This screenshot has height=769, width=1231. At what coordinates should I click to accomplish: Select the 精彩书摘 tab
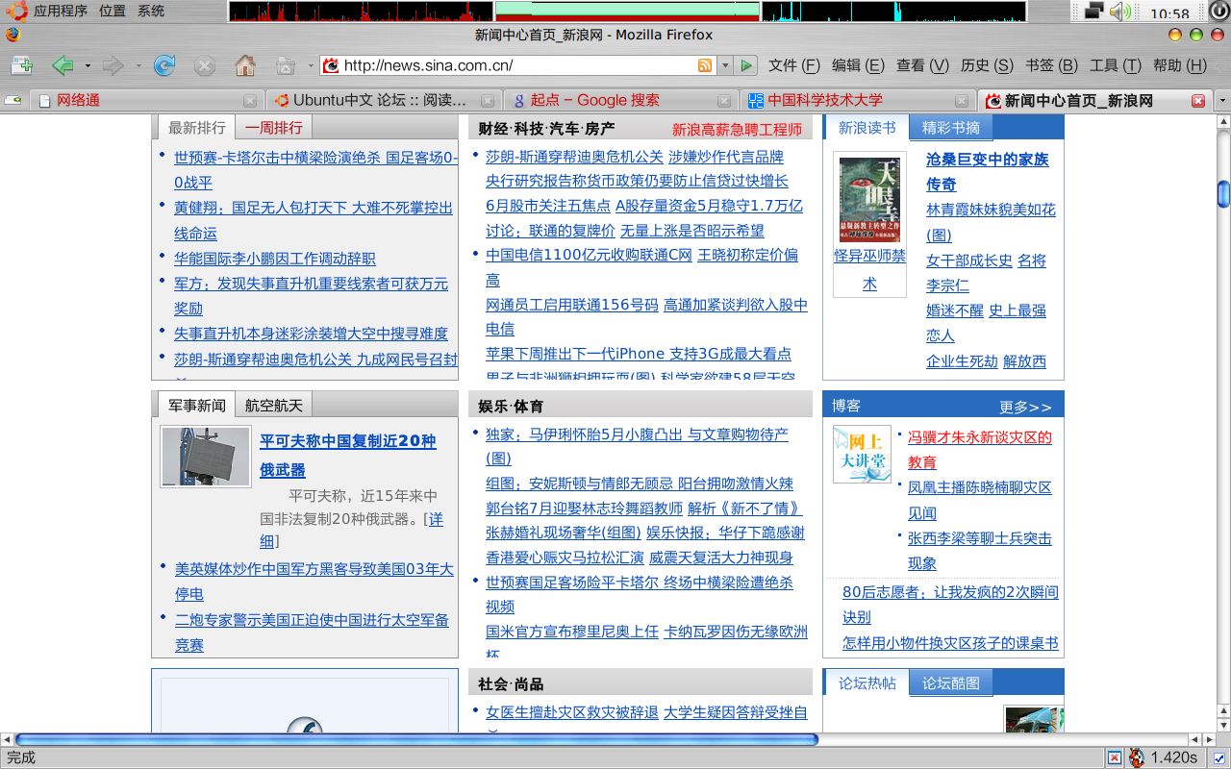click(951, 127)
